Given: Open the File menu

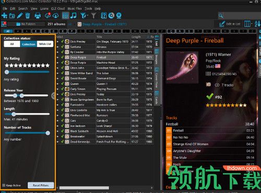Looking at the screenshot, I should [x=5, y=8].
